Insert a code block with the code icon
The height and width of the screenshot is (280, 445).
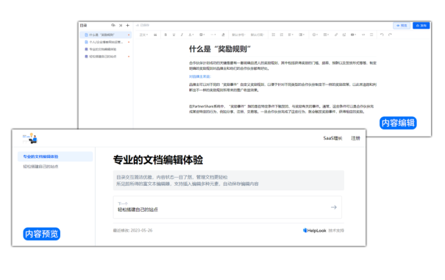[363, 35]
